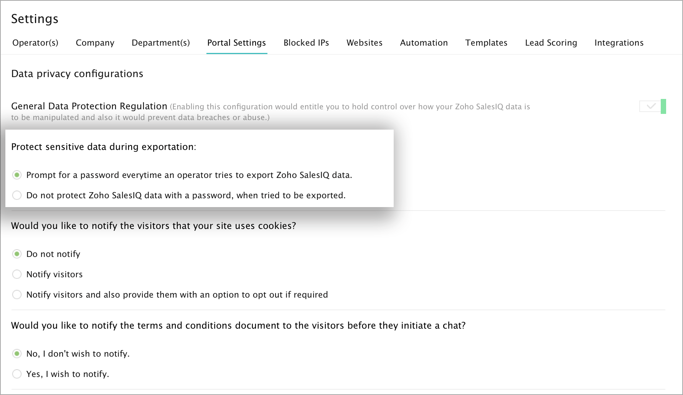Click the 'Settings' page title
683x395 pixels.
click(35, 19)
